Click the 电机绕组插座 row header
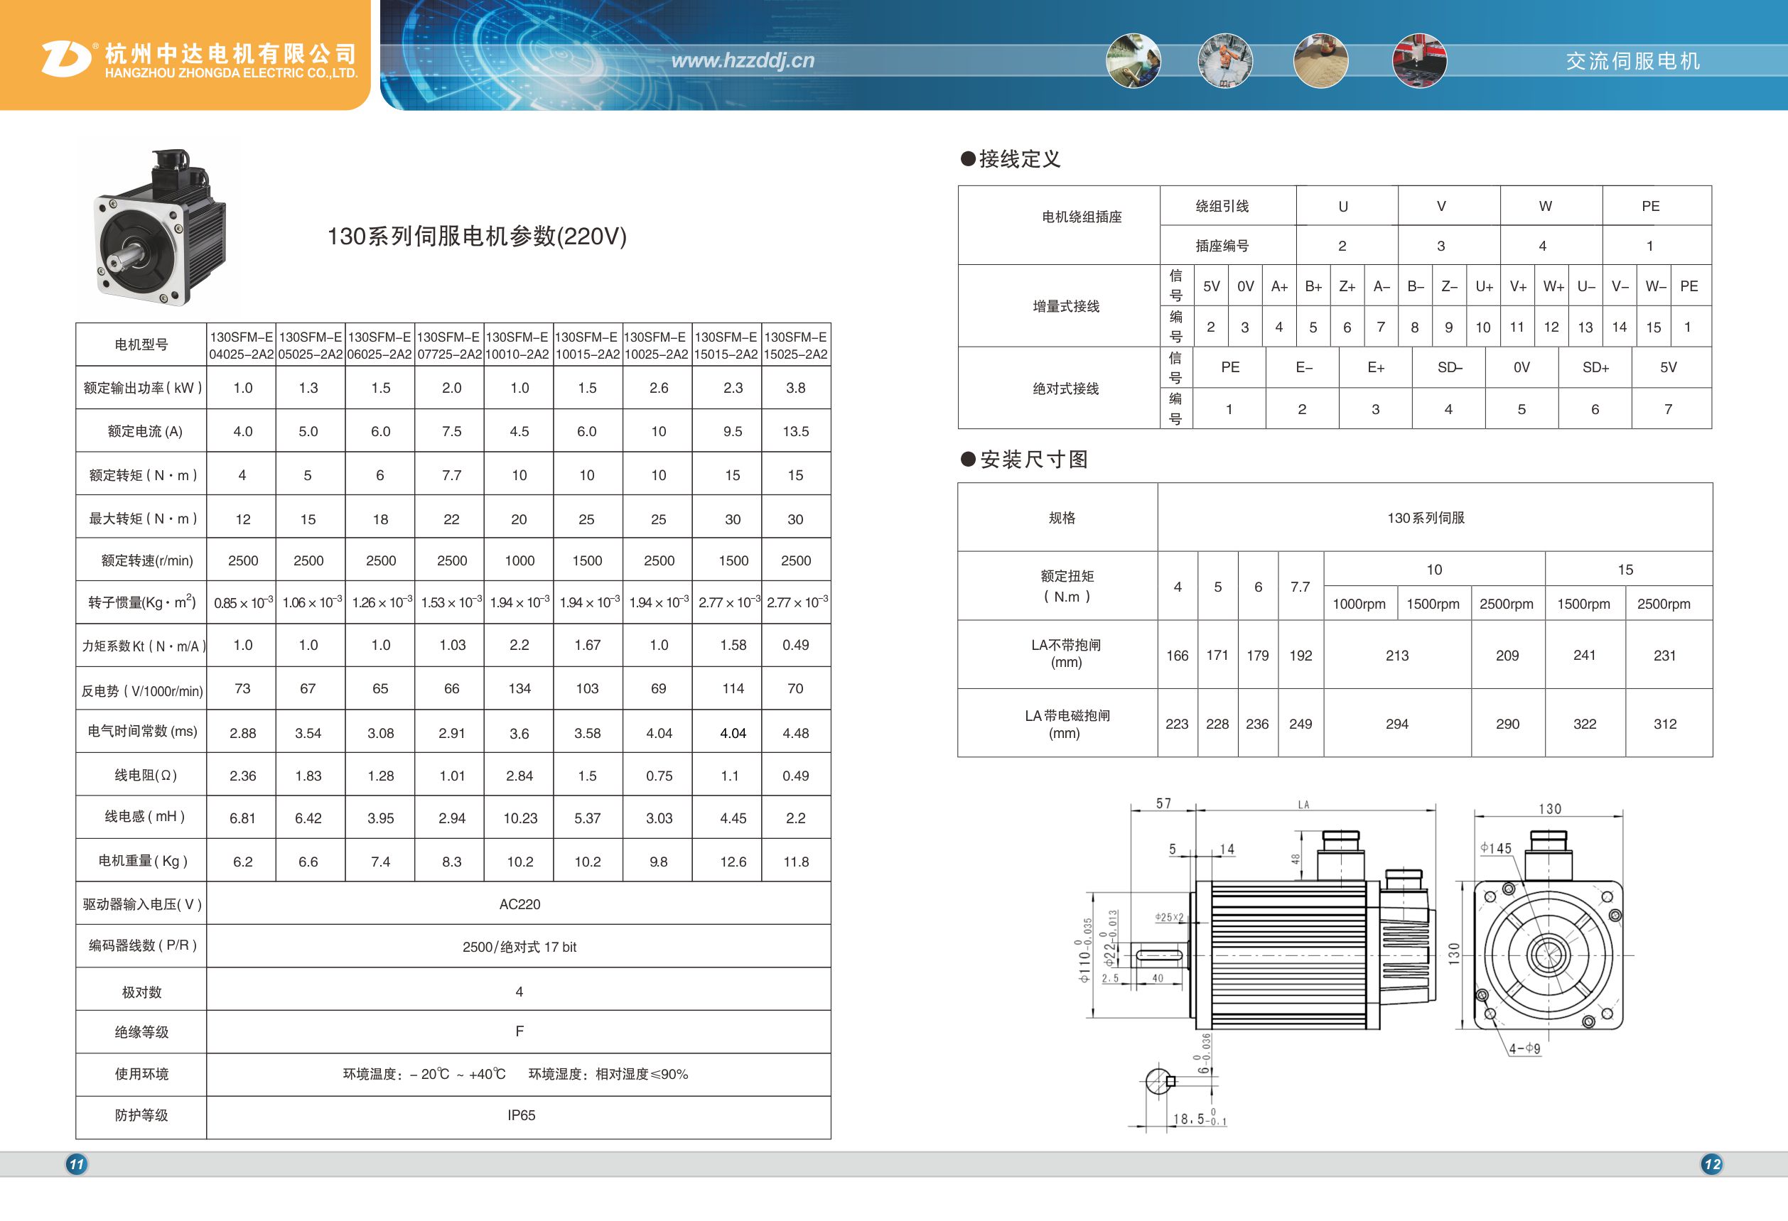 pos(1059,225)
